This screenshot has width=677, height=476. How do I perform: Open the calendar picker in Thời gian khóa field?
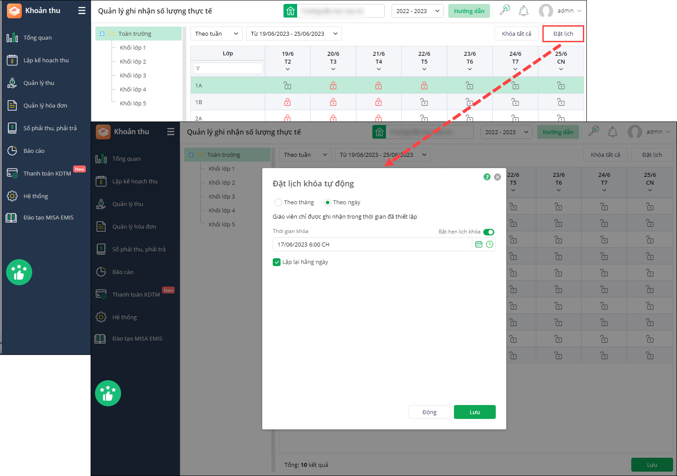(479, 244)
